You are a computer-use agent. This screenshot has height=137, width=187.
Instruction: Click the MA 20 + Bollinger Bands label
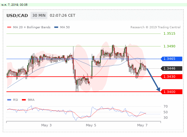coord(32,27)
